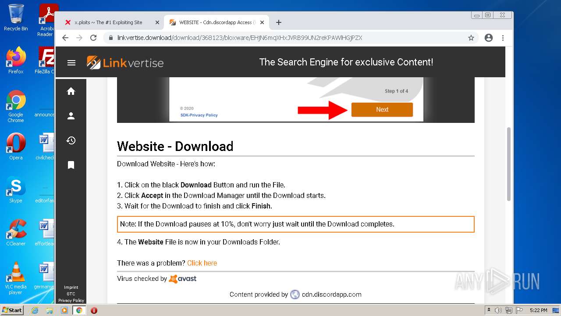Click Chrome back arrow

coord(65,38)
